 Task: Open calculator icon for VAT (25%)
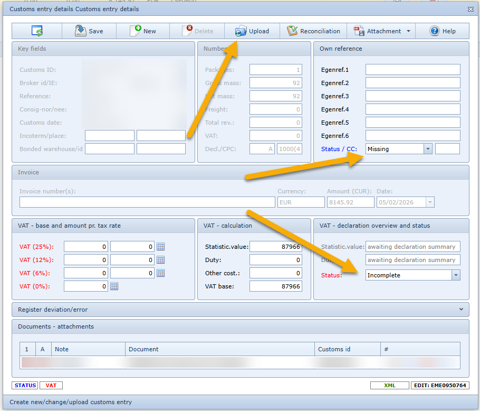tap(161, 247)
